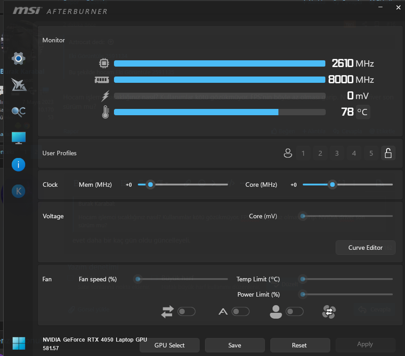The width and height of the screenshot is (405, 356).
Task: Open the blue information icon
Action: pyautogui.click(x=18, y=165)
